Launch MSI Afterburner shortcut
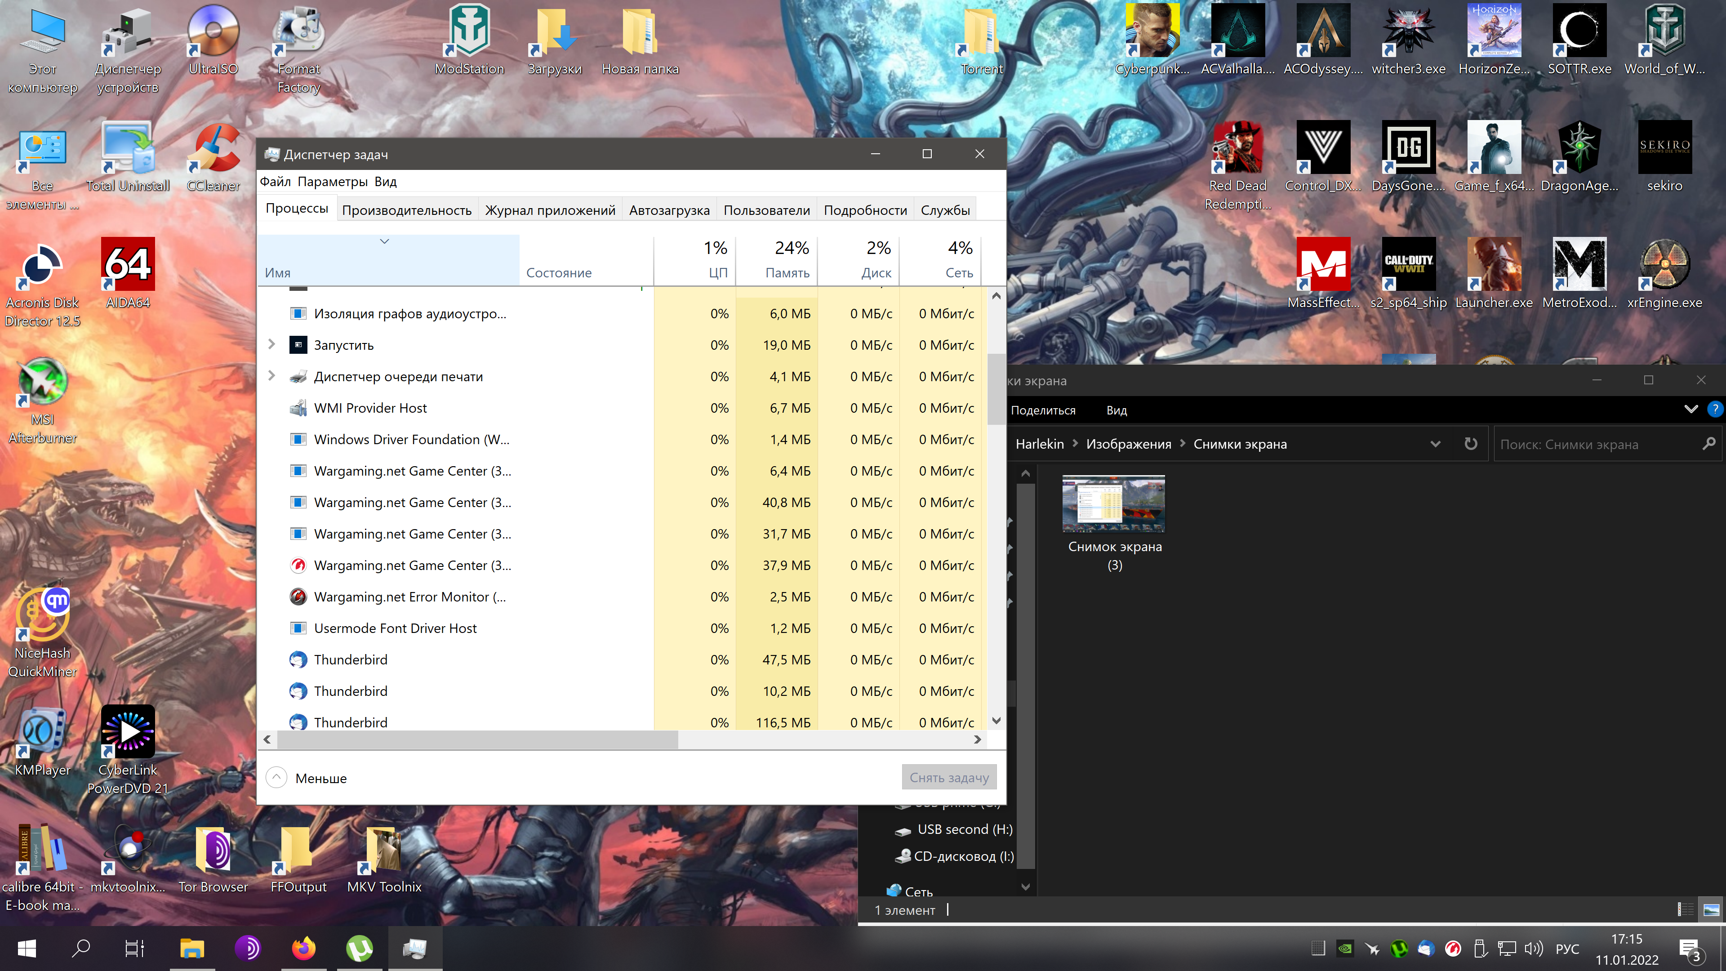This screenshot has width=1726, height=971. 42,399
